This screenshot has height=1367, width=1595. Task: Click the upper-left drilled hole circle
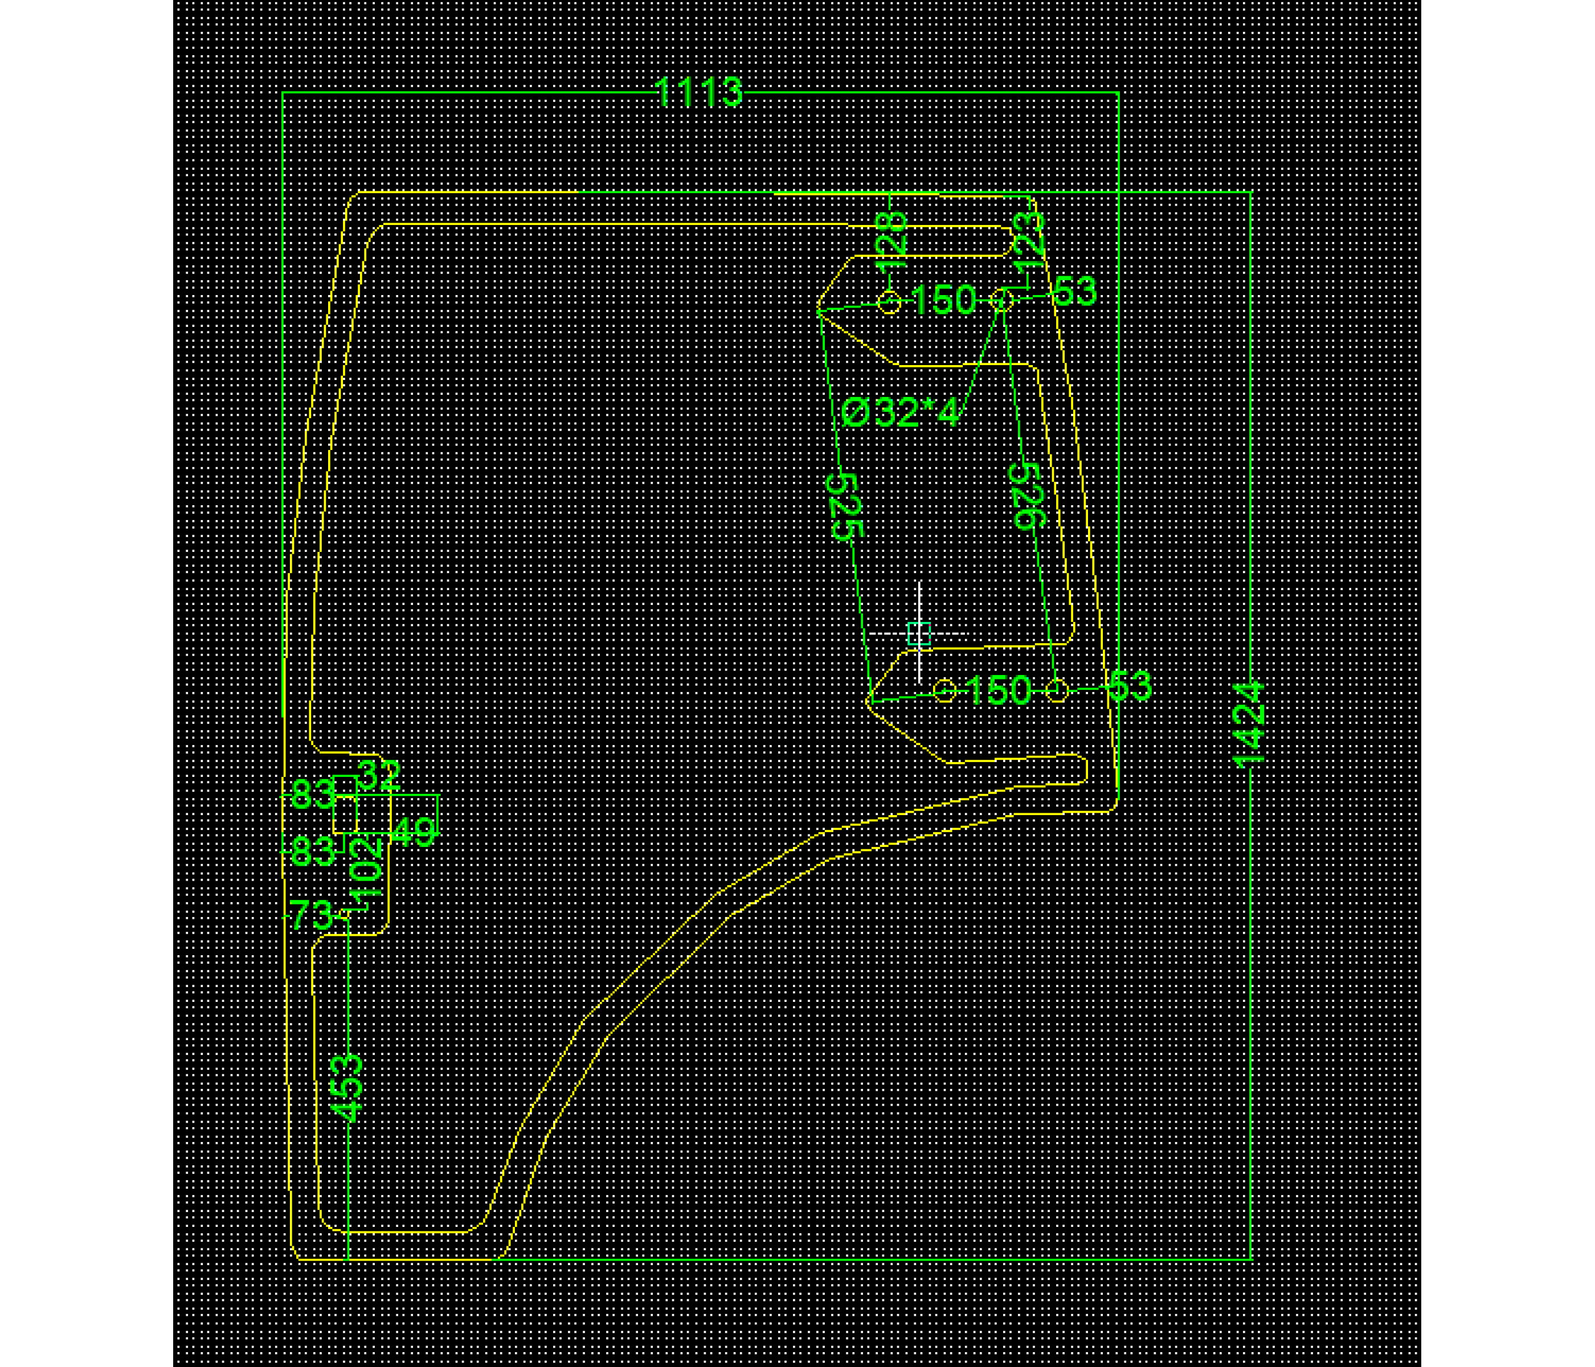[889, 302]
